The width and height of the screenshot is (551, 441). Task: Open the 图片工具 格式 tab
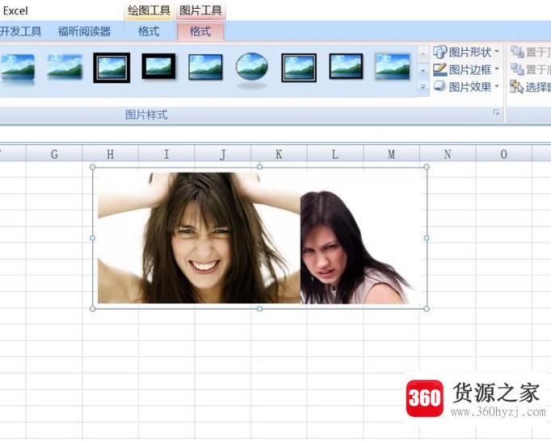point(200,31)
